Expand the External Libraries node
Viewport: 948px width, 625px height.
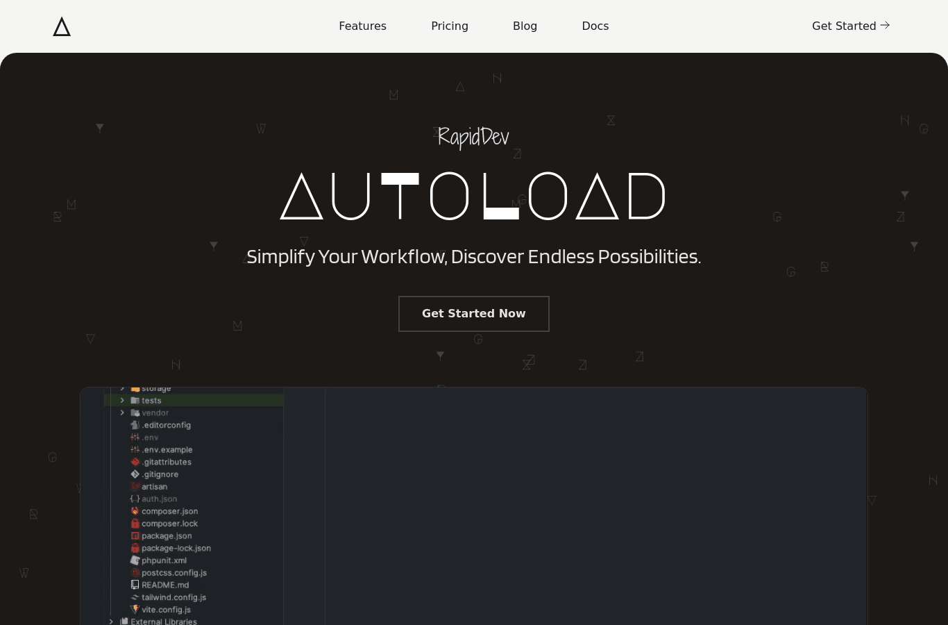(x=111, y=622)
